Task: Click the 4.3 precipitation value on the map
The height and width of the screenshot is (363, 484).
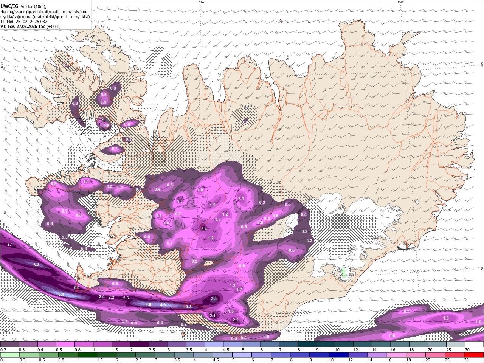Action: tap(163, 305)
